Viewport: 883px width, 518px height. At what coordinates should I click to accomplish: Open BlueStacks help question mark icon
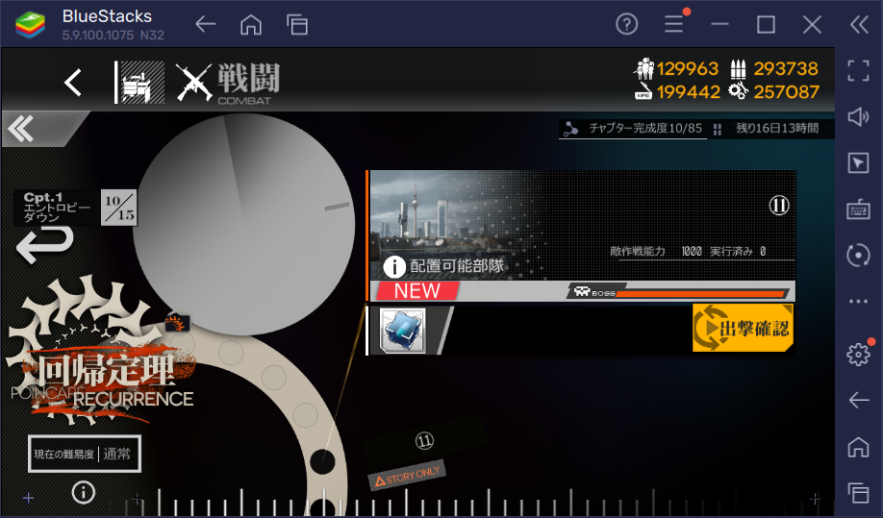pyautogui.click(x=627, y=24)
